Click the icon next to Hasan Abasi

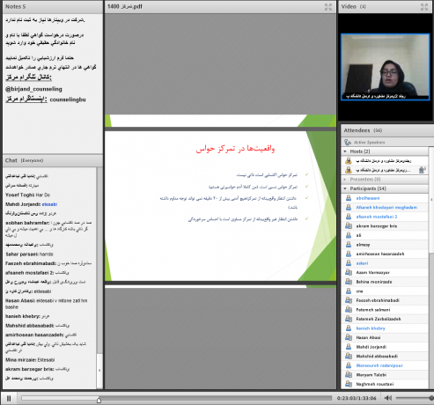(349, 337)
